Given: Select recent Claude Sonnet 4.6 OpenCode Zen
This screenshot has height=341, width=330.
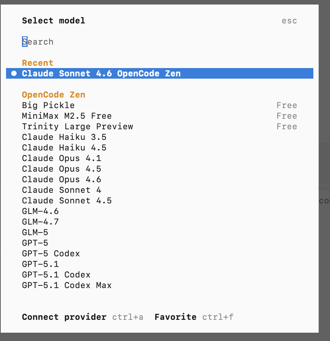Looking at the screenshot, I should [101, 73].
